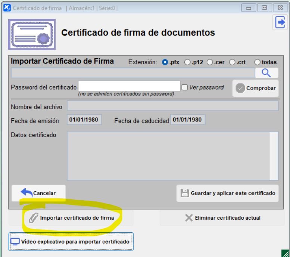Click Guardar y aplicar este certificado
Screen dimensions: 290x257
[x=228, y=193]
